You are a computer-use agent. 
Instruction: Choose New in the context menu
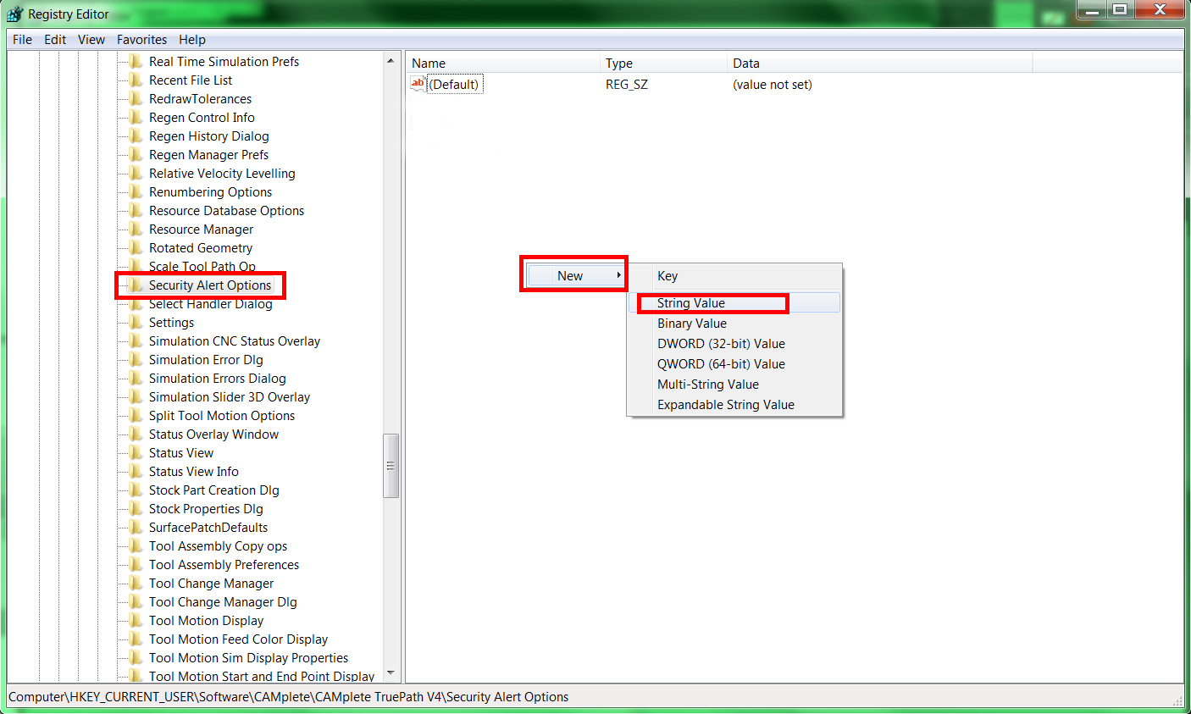575,275
